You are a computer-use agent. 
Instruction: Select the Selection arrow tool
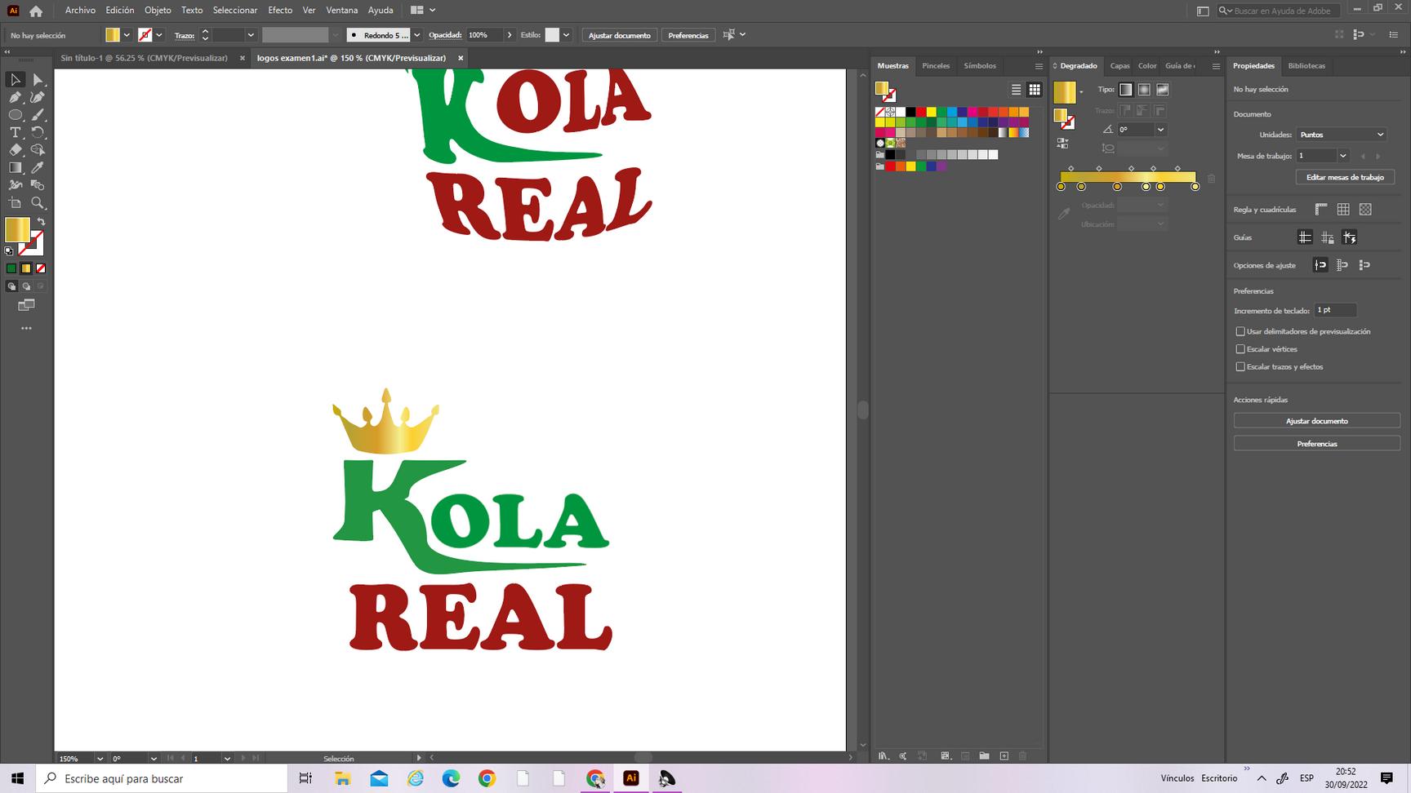pyautogui.click(x=15, y=79)
